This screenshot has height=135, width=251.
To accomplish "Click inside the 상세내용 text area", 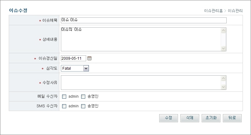I will click(x=140, y=39).
